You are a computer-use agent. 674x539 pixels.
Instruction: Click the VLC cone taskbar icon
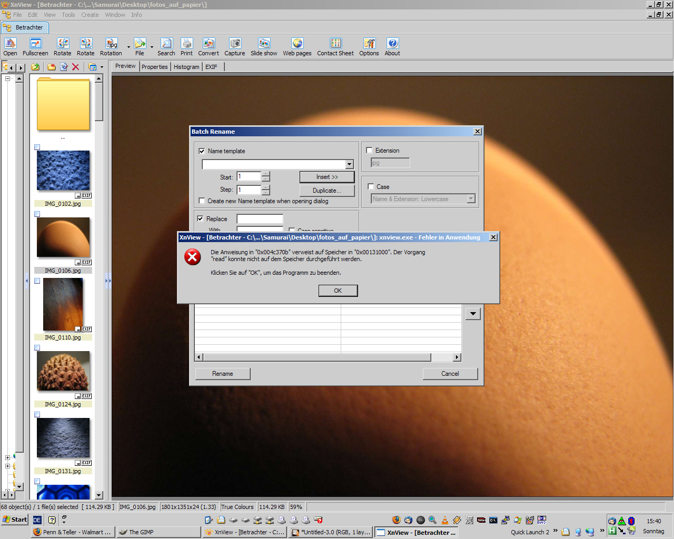[445, 520]
